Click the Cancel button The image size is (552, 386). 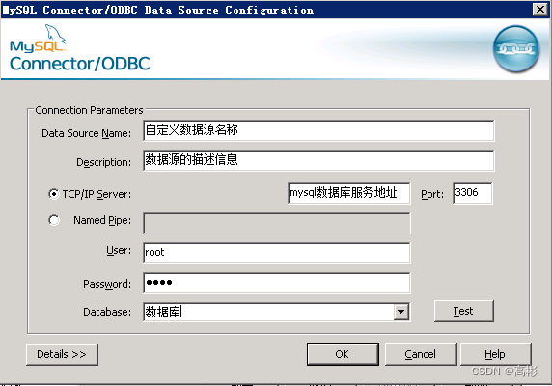point(421,354)
